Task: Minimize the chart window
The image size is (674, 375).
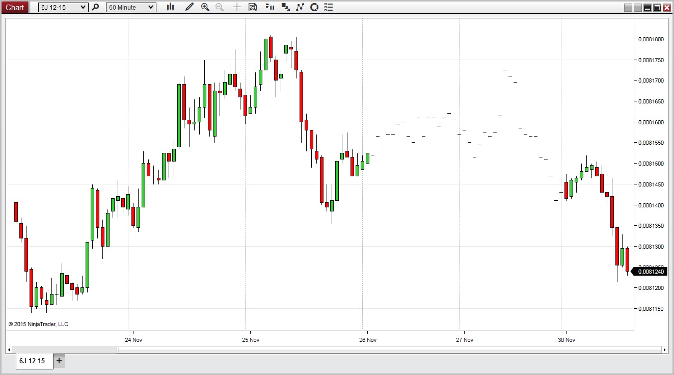Action: (x=648, y=8)
